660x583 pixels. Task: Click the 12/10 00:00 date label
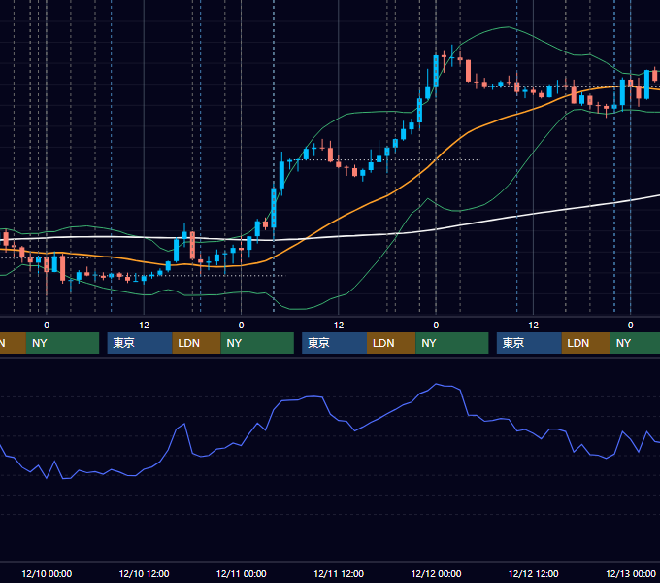47,573
